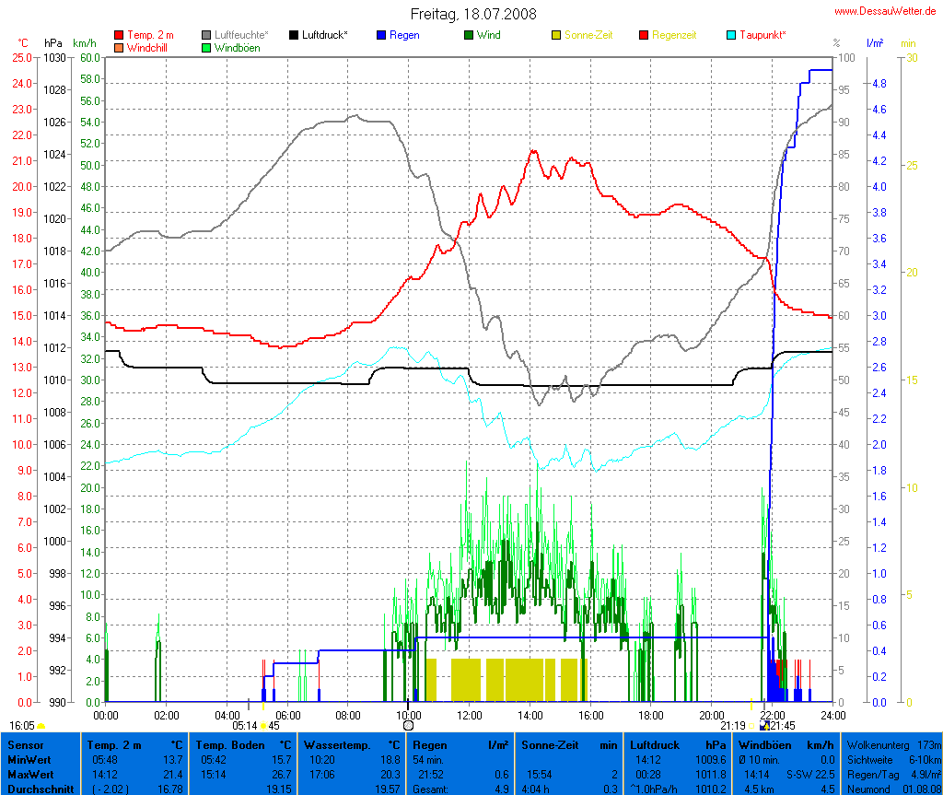Click the cyan Taupunkt legend square
Image resolution: width=943 pixels, height=795 pixels.
pyautogui.click(x=731, y=35)
